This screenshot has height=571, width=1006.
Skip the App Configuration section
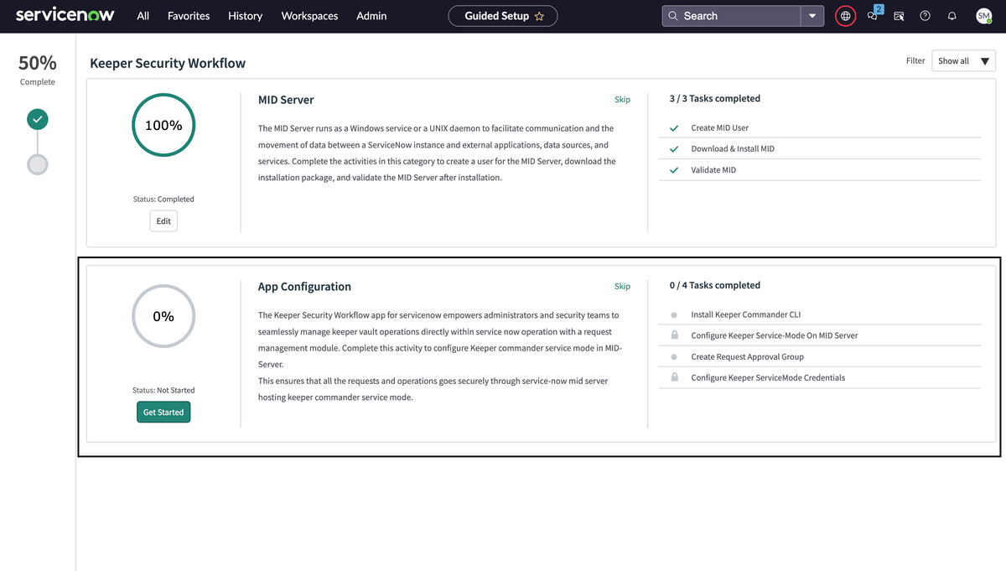622,287
